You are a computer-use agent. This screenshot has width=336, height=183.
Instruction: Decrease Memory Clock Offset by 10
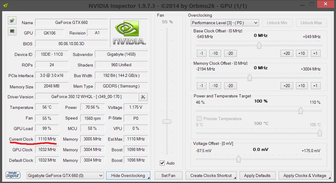click(x=215, y=86)
